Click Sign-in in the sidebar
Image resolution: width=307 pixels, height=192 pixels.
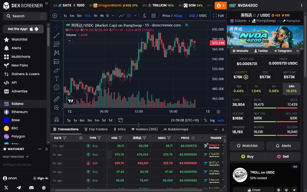tap(40, 178)
